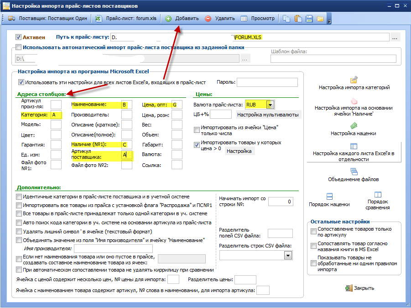Open Порядок сравнения icon
411x308 pixels.
point(378,195)
